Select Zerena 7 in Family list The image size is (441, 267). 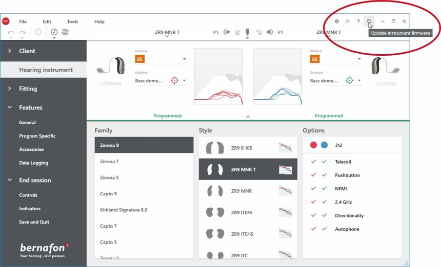pos(109,161)
